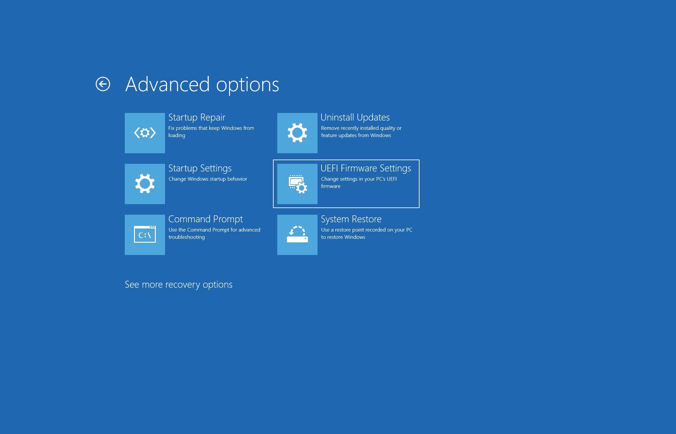This screenshot has width=676, height=434.
Task: Click "Change Windows startup behavior" text
Action: click(x=208, y=179)
